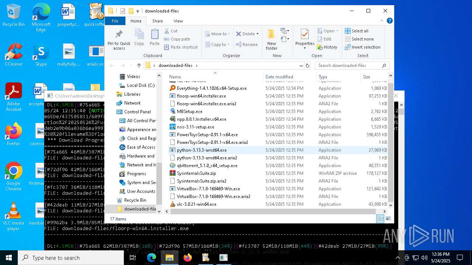Screen dimensions: 472x265
Task: Refresh the downloaded-files folder
Action: (x=308, y=66)
